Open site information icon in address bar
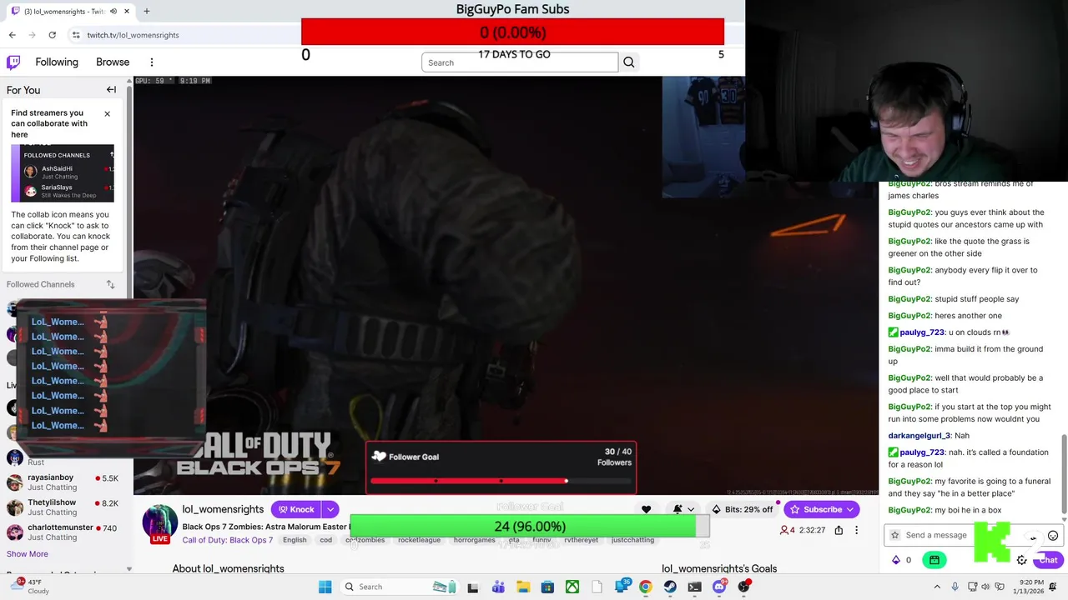The width and height of the screenshot is (1068, 600). (x=75, y=35)
